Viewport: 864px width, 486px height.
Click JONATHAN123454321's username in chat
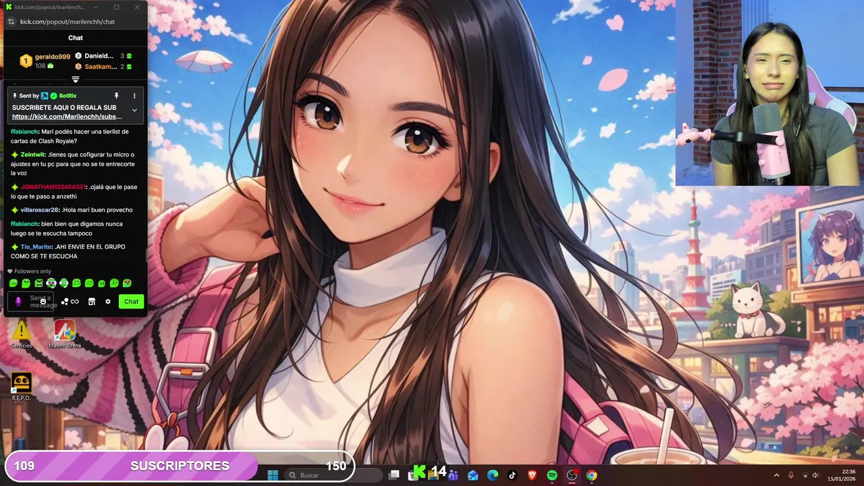[x=53, y=187]
